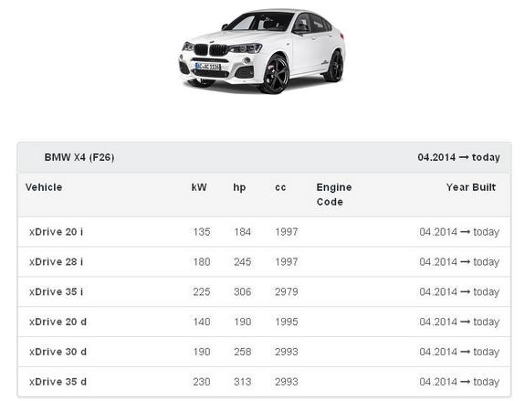Viewport: 525px width, 401px height.
Task: Click the 04.2014 → today header date range
Action: coord(458,157)
